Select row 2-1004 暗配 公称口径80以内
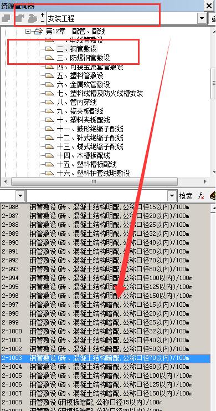The height and width of the screenshot is (411, 216). [x=105, y=367]
